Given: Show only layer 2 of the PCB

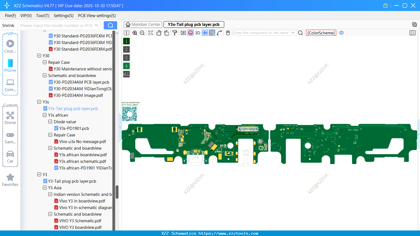Looking at the screenshot, I should pyautogui.click(x=126, y=49).
